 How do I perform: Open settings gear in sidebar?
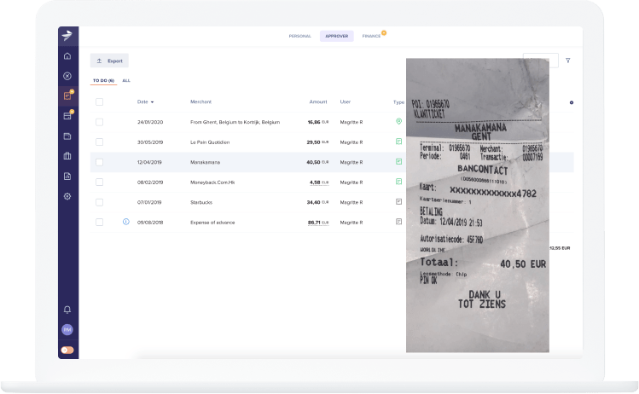pos(67,196)
